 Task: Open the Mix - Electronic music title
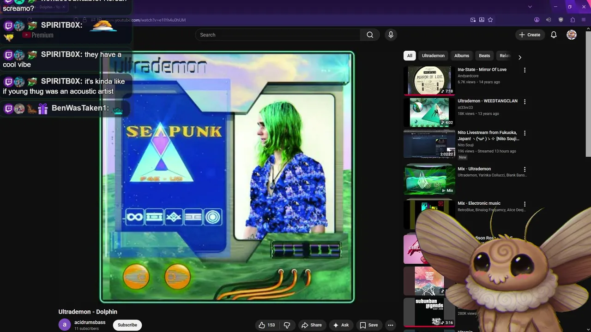479,203
